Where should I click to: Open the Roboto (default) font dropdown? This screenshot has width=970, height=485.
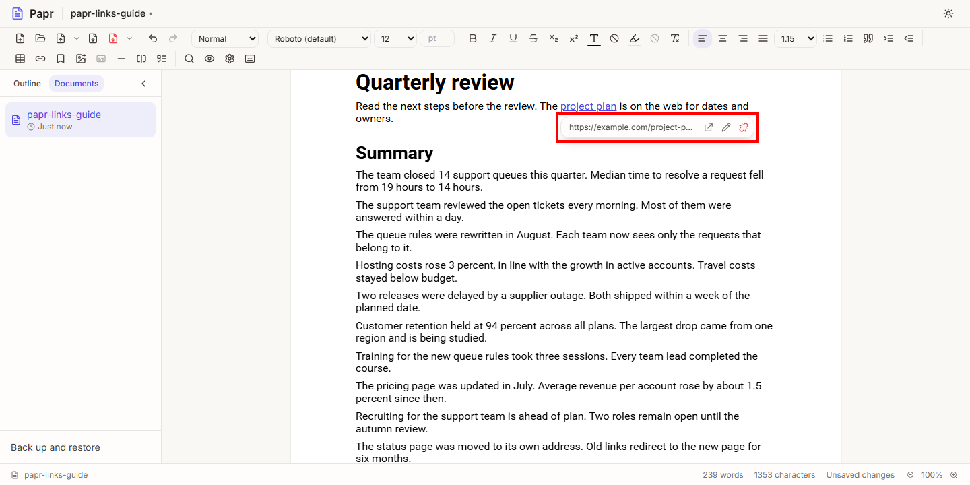click(x=319, y=38)
